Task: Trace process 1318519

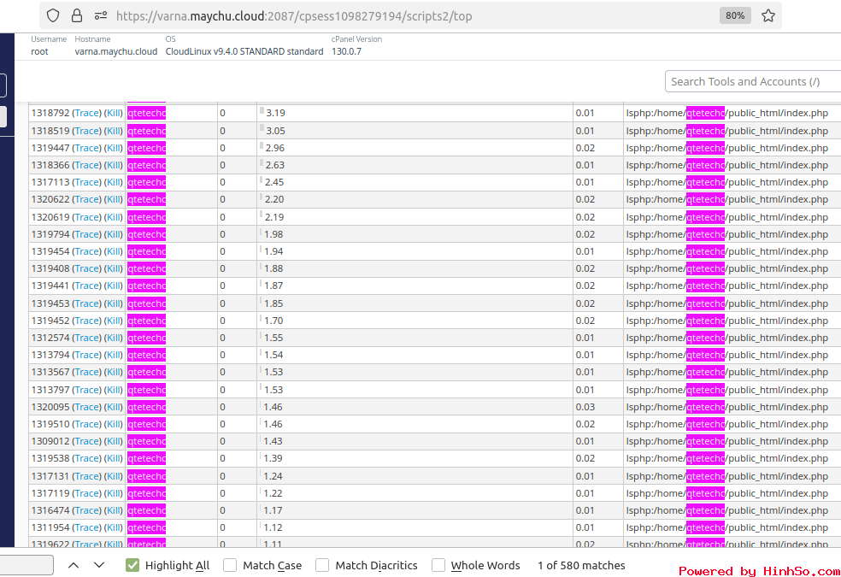Action: coord(86,131)
